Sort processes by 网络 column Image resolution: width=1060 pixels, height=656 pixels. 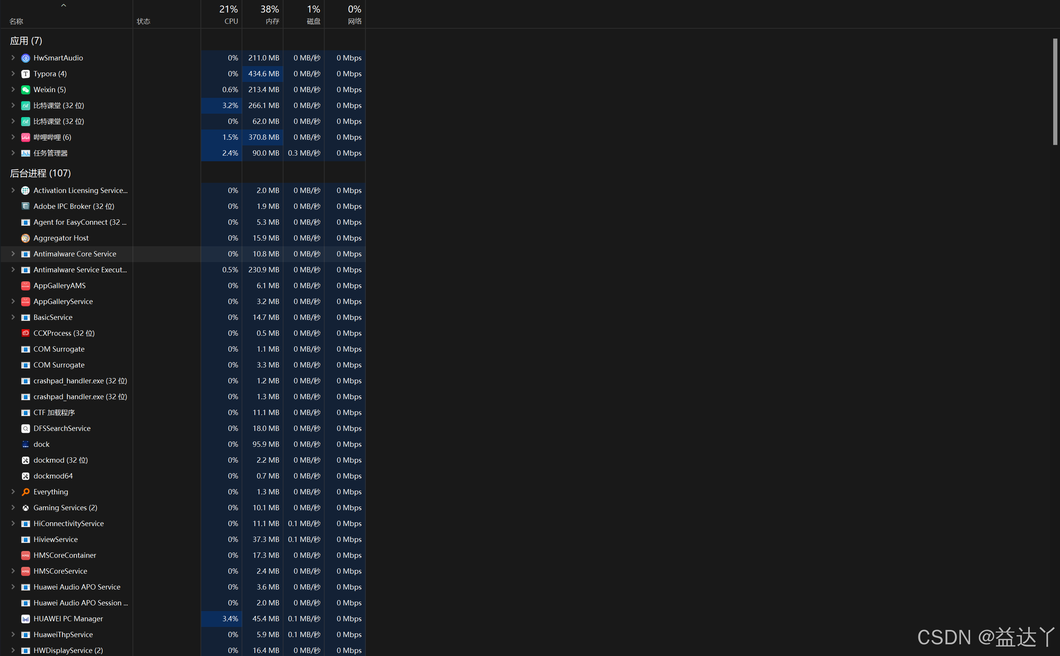pyautogui.click(x=345, y=14)
